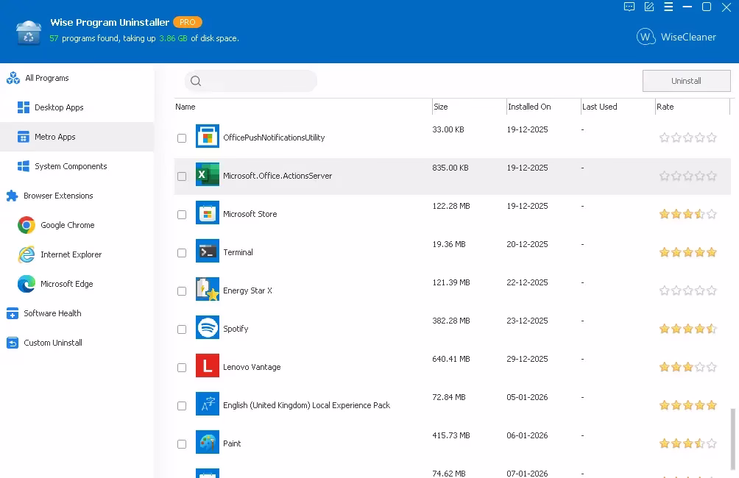Click the edit note icon in title bar
This screenshot has width=739, height=478.
point(649,7)
